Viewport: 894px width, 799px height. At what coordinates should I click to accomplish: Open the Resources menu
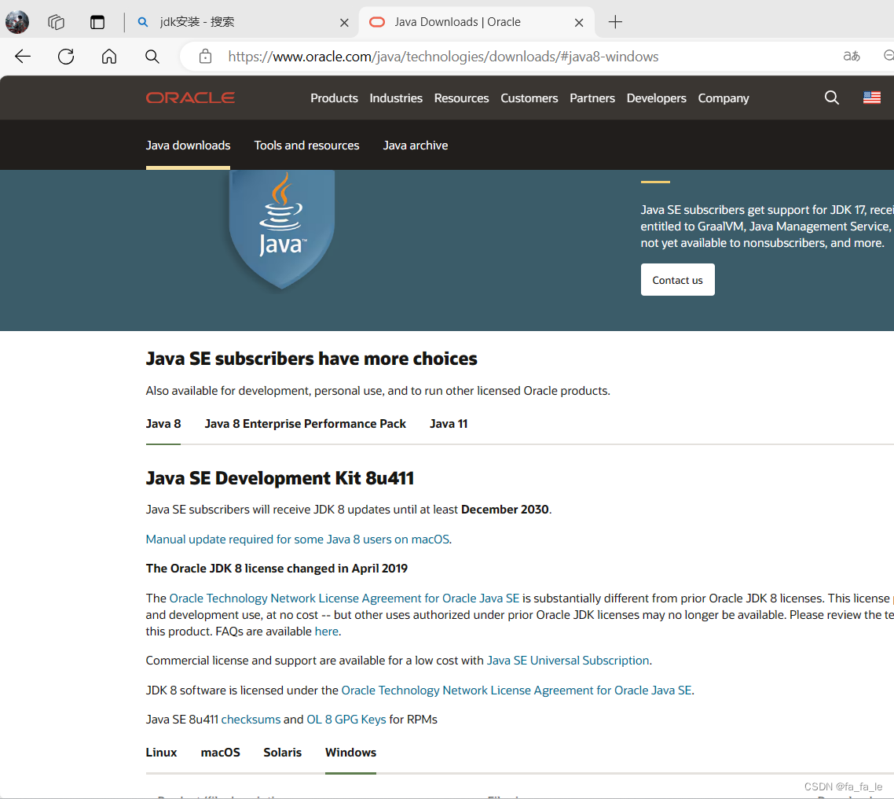click(461, 98)
